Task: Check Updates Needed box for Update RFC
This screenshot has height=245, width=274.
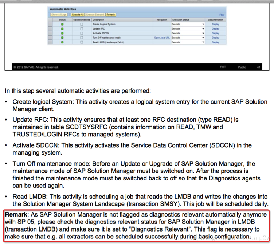Action: [82, 29]
